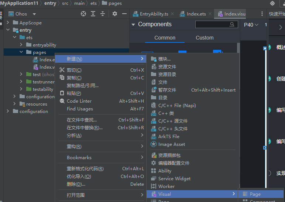The image size is (285, 202).
Task: Create new Ability item
Action: [193, 171]
